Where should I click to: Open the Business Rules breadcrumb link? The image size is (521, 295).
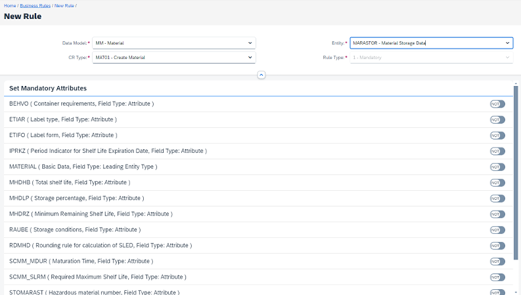tap(35, 5)
